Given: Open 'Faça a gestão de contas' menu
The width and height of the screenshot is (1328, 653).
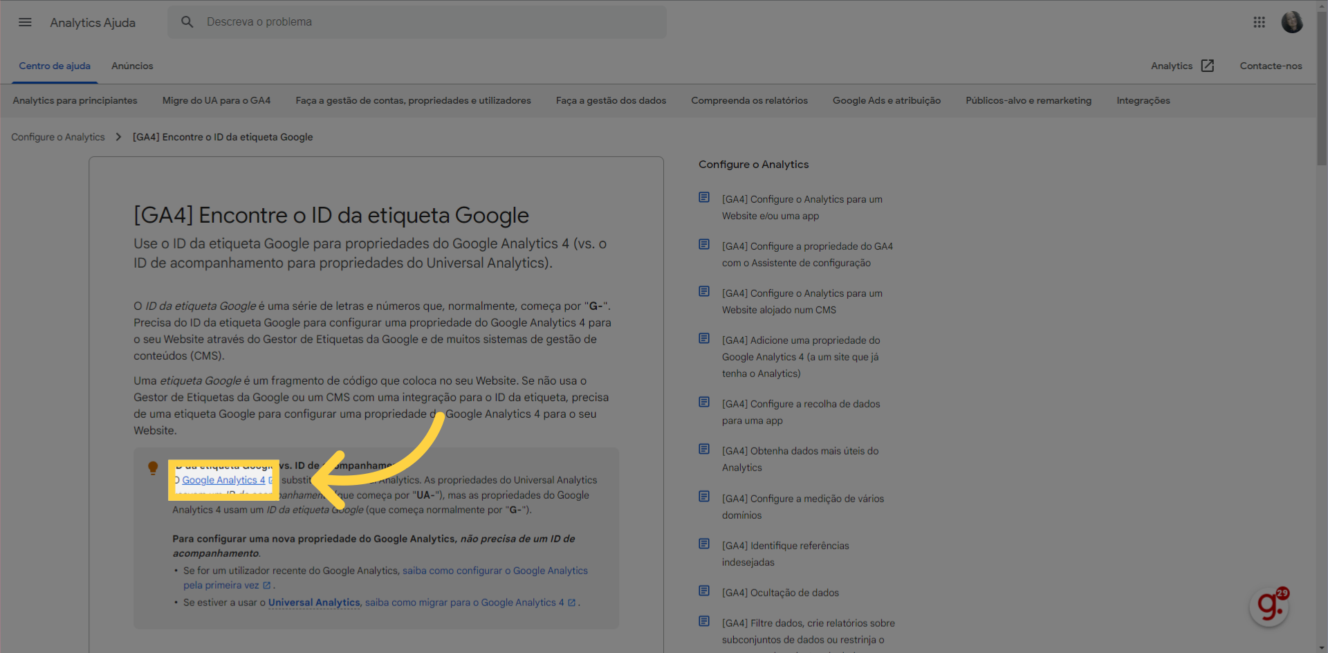Looking at the screenshot, I should pos(413,100).
